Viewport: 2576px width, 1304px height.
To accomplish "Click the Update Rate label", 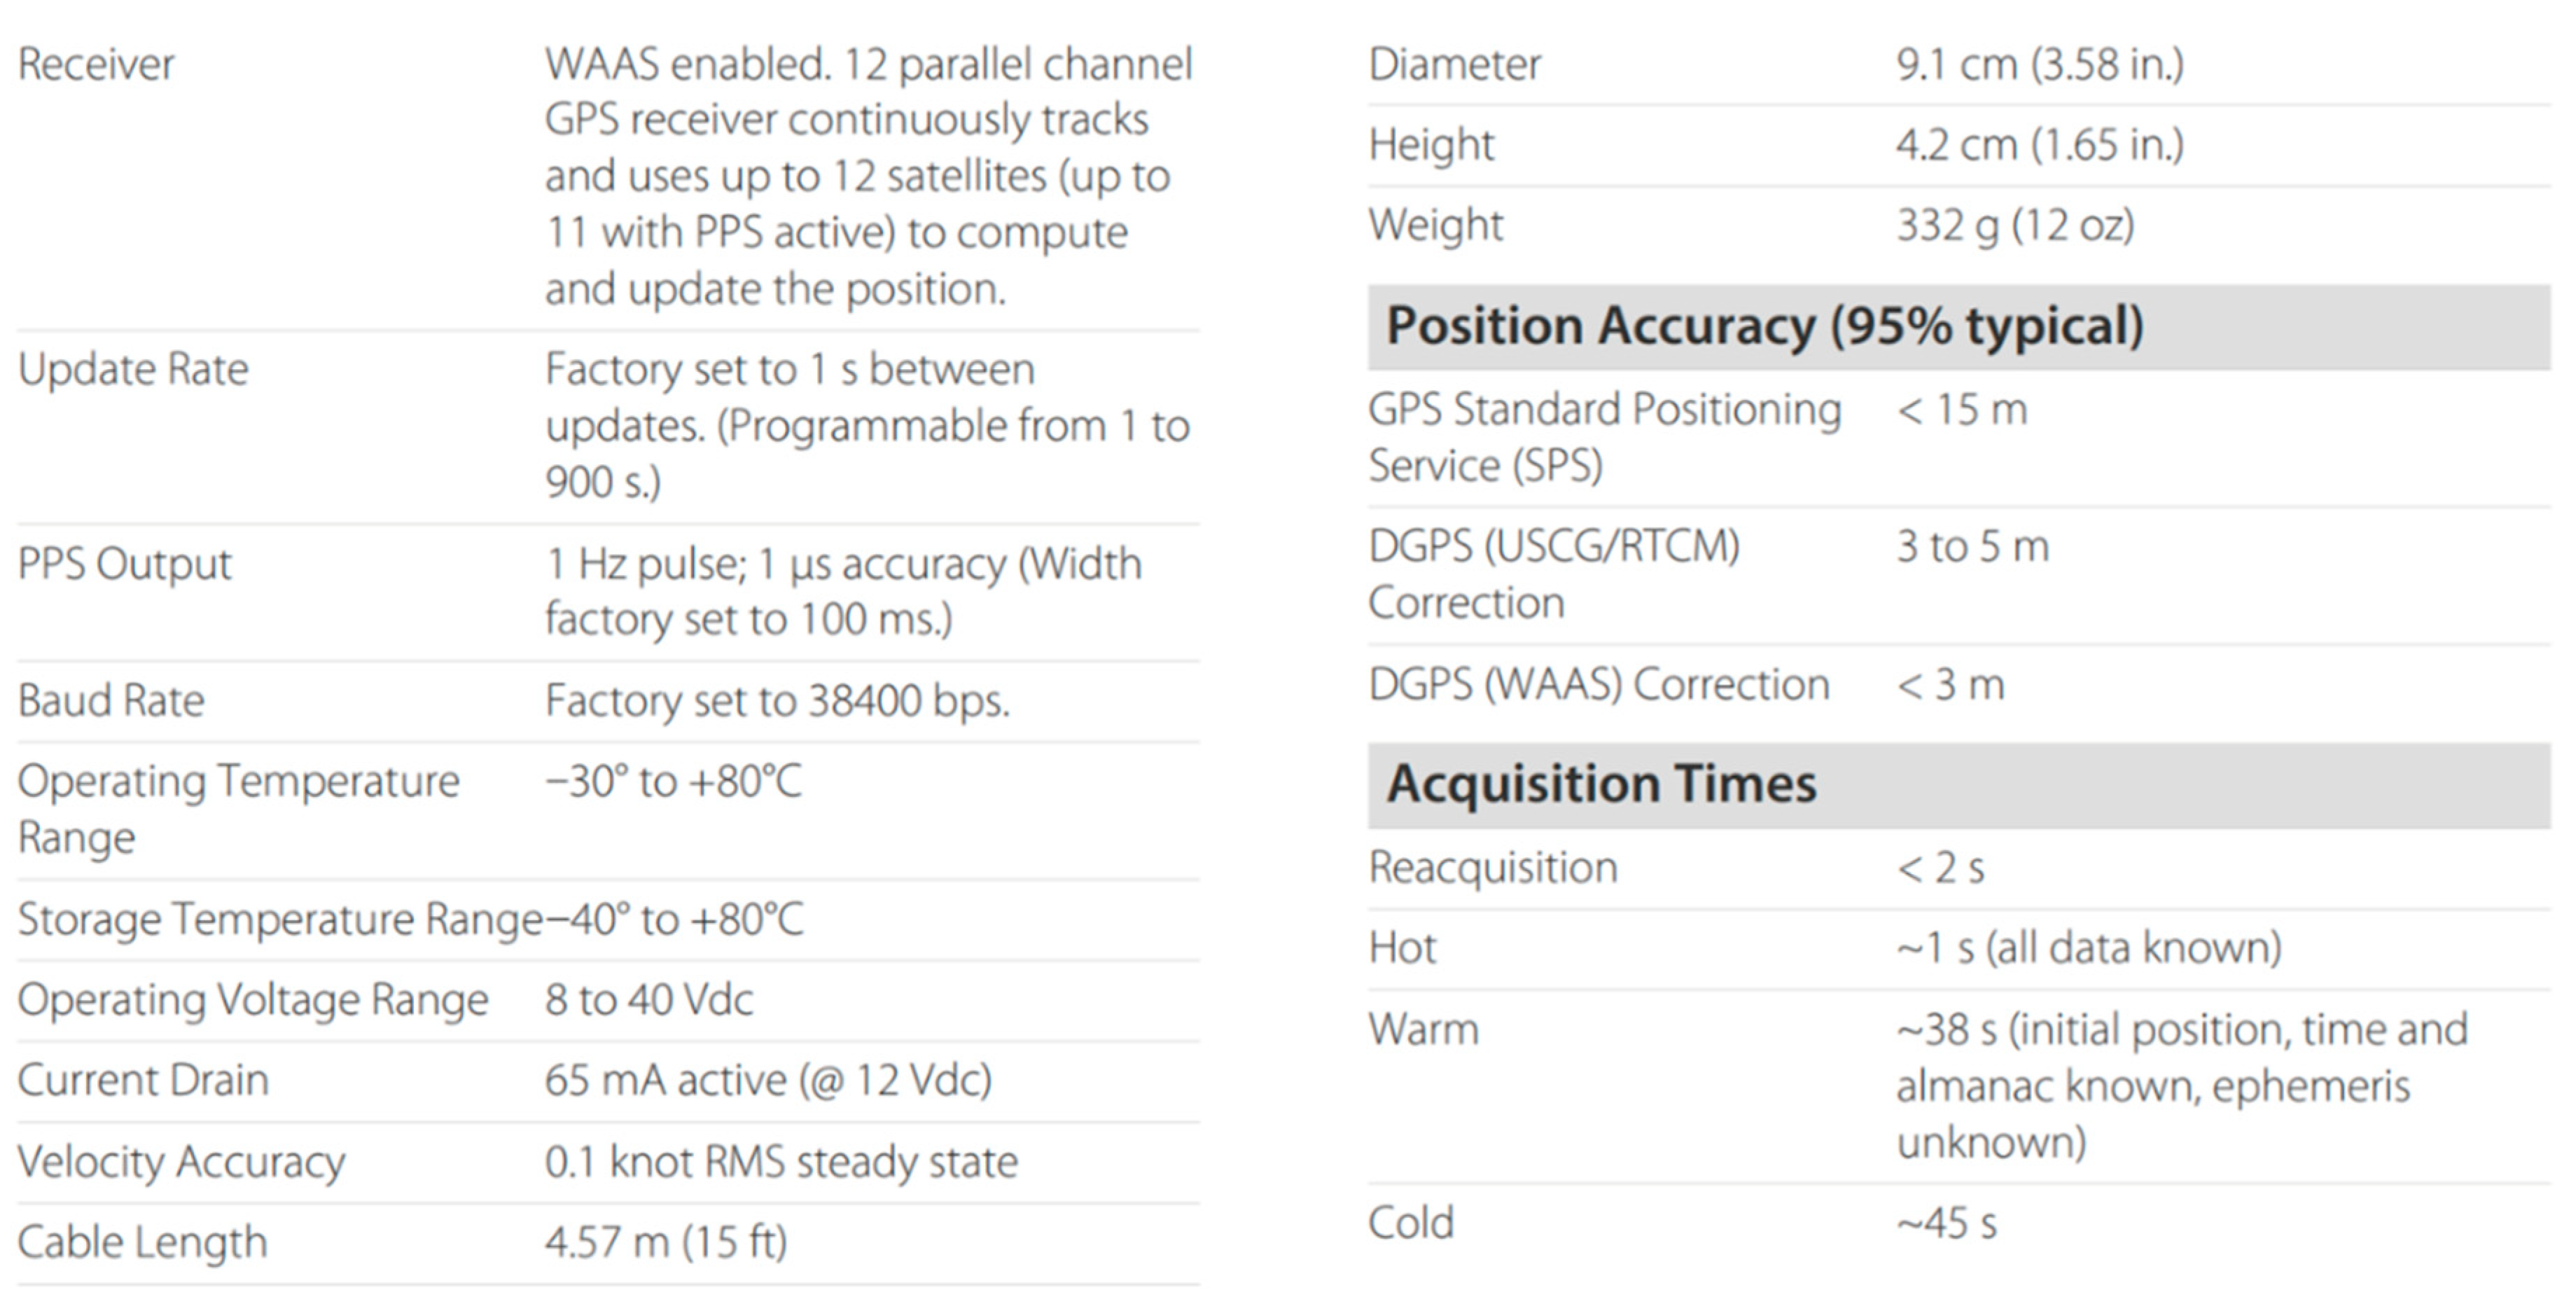I will (x=133, y=370).
